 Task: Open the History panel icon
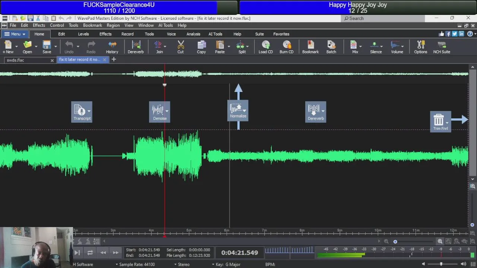pyautogui.click(x=112, y=47)
